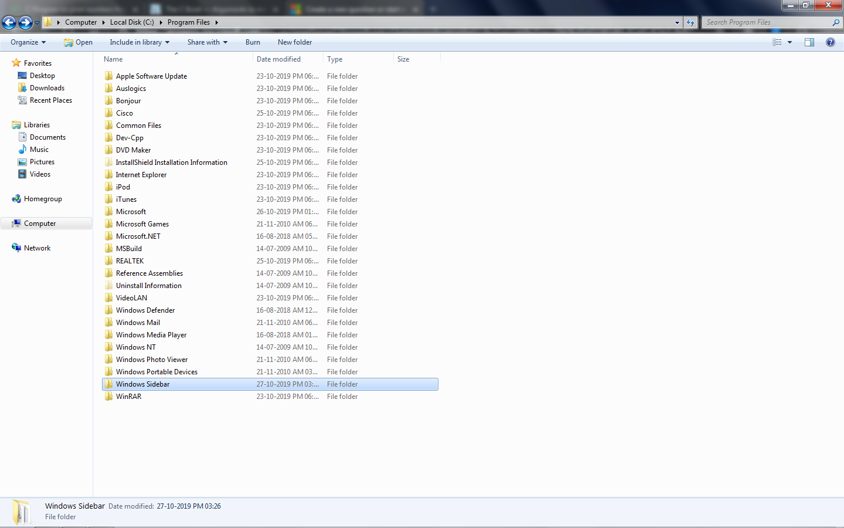This screenshot has height=528, width=844.
Task: Open the Organize dropdown menu
Action: [28, 42]
